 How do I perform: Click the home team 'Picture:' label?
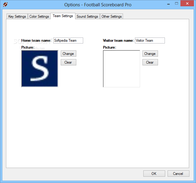coord(28,47)
